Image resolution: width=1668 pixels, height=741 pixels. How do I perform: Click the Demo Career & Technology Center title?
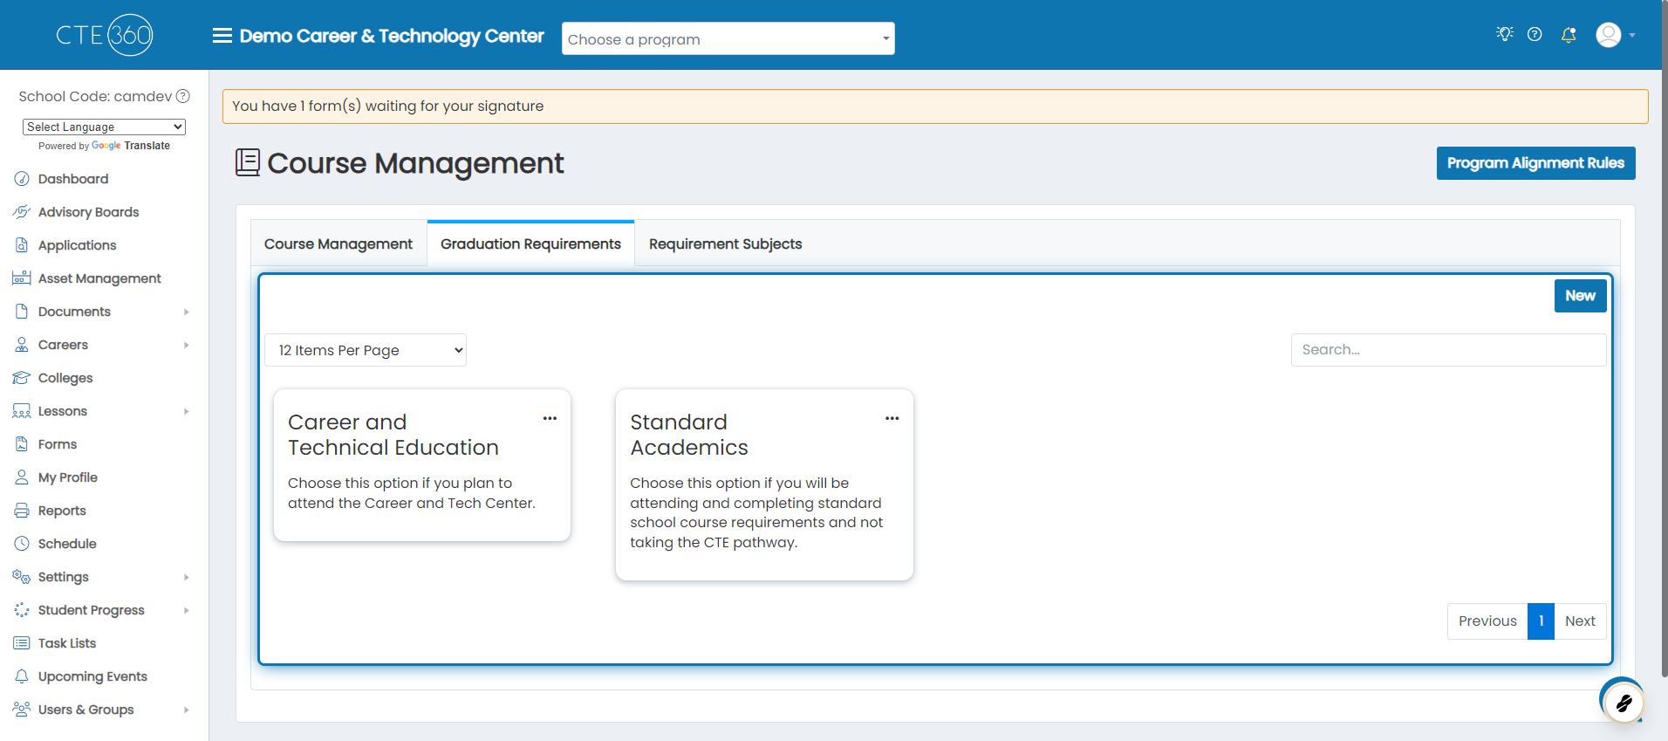coord(392,36)
